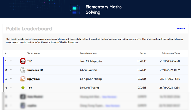Click the Elementary Maths Solving logo icon
The width and height of the screenshot is (191, 110).
pos(75,9)
